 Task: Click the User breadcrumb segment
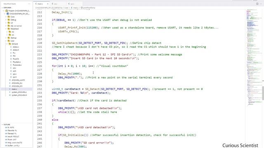coord(66,8)
